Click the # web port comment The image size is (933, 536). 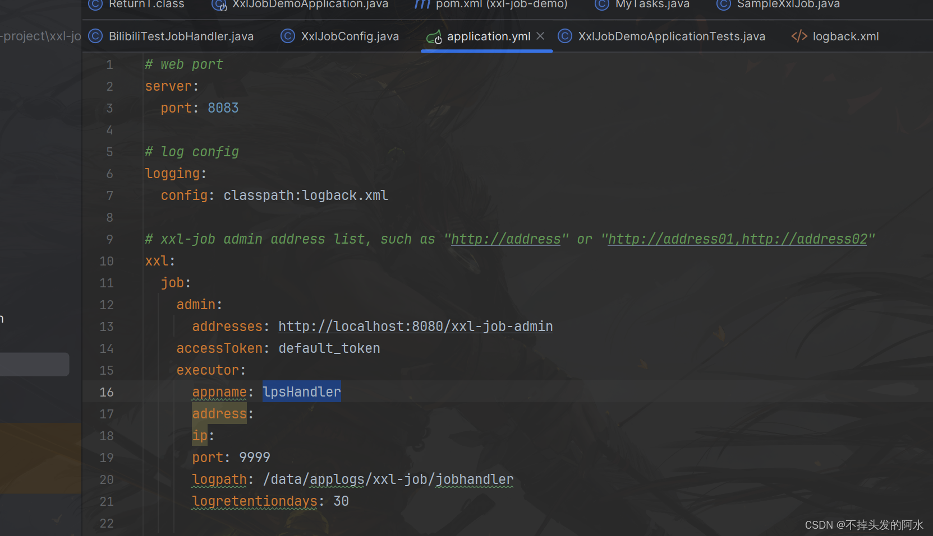pyautogui.click(x=184, y=64)
